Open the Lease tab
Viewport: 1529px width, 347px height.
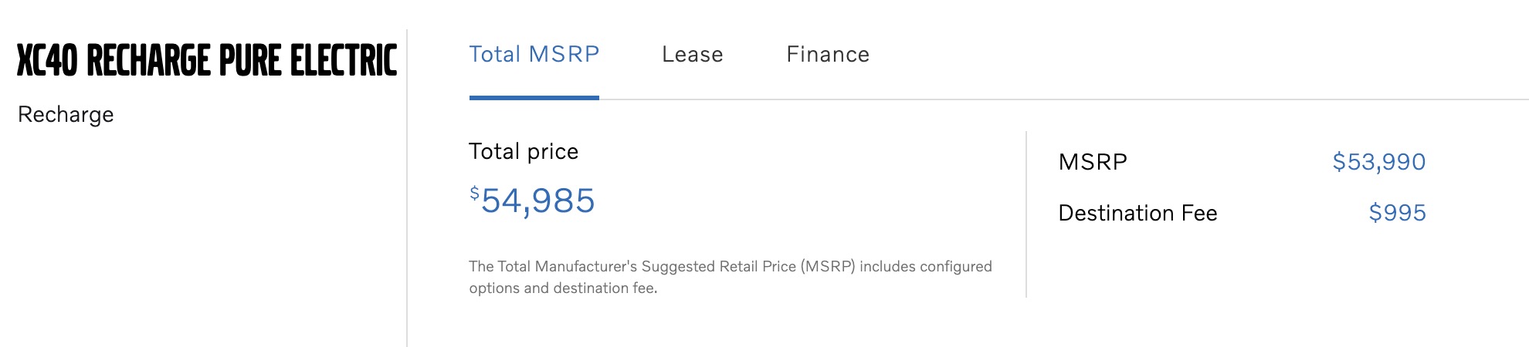[692, 54]
